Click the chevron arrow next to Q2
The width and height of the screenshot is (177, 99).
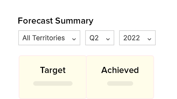[x=108, y=39]
